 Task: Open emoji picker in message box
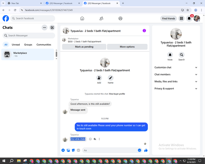139,150
